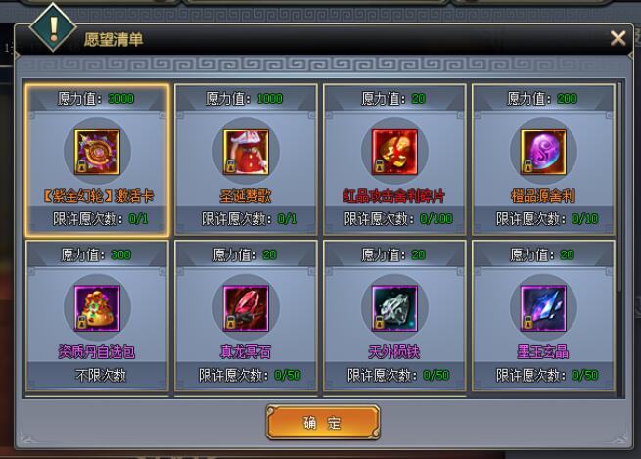Choose the 天外陨铁 meteorite icon

[394, 308]
